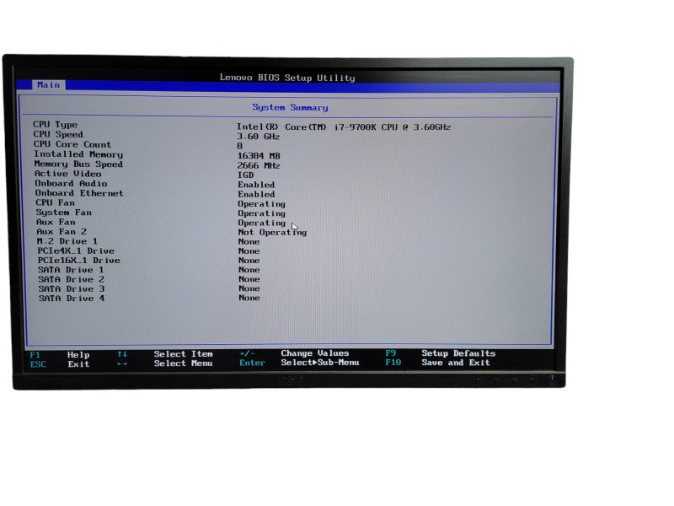Click the 16384 MB value
The height and width of the screenshot is (506, 674).
point(259,156)
